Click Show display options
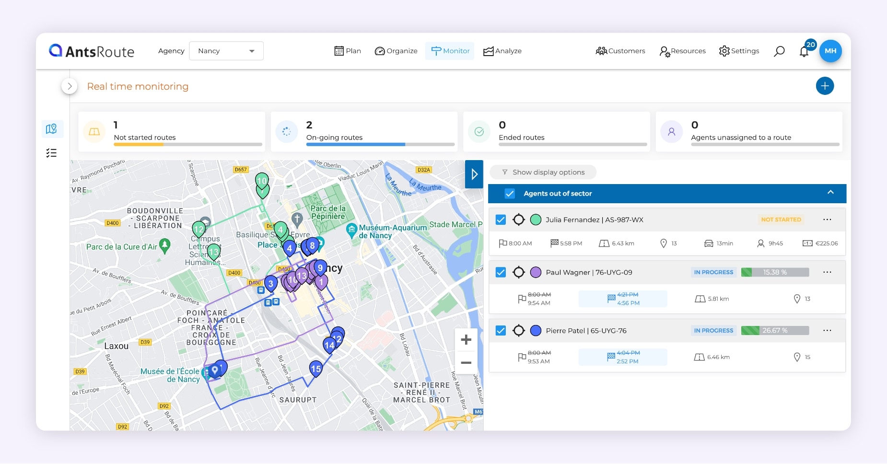Image resolution: width=887 pixels, height=464 pixels. (542, 172)
